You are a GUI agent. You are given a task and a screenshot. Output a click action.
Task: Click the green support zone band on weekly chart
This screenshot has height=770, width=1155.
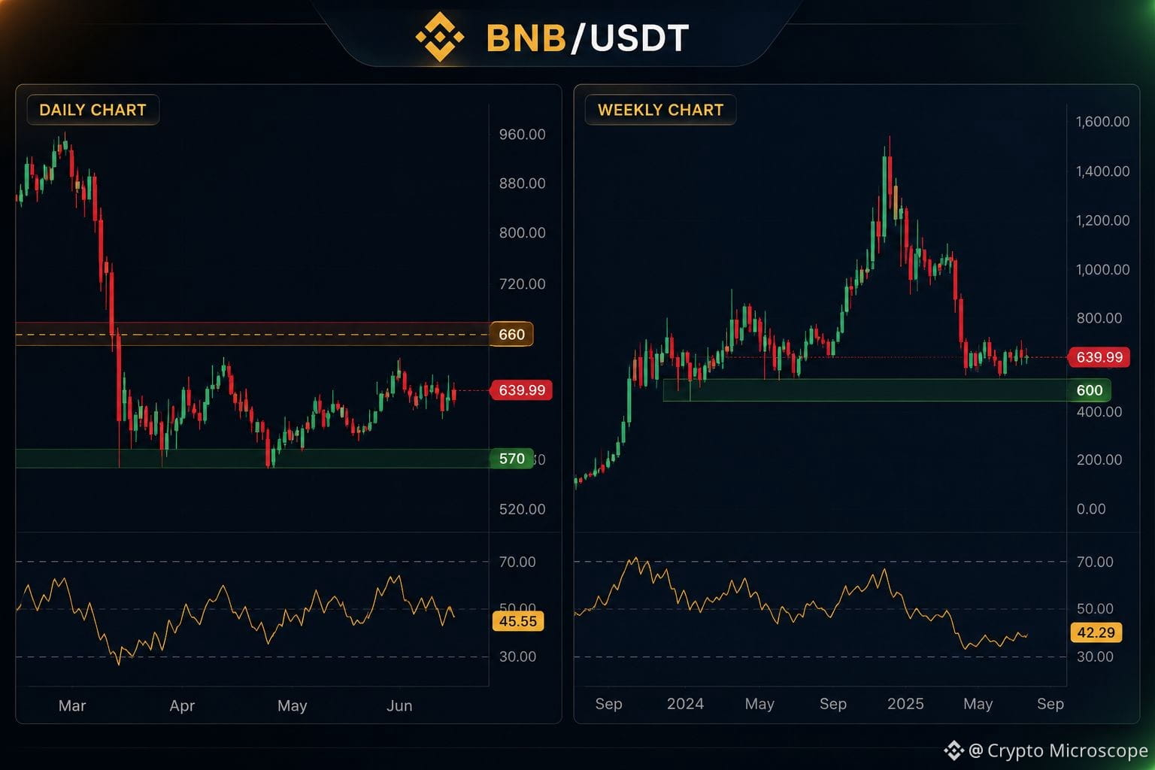click(865, 390)
